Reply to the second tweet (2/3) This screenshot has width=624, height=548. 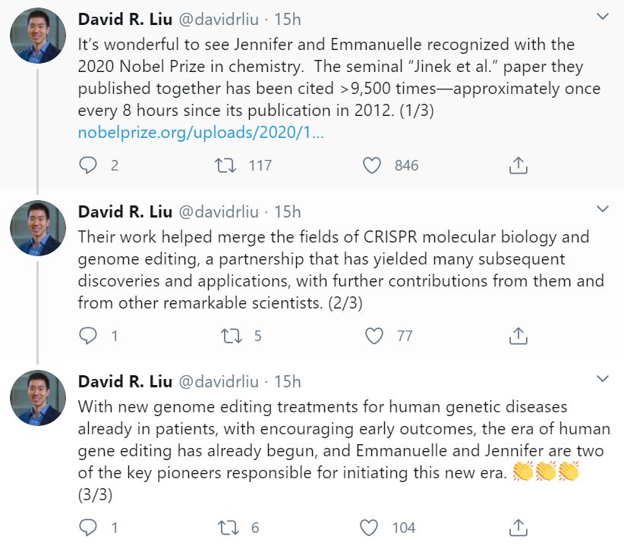click(x=89, y=335)
